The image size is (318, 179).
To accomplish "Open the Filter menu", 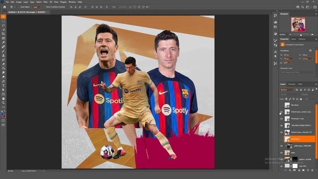I will [45, 2].
